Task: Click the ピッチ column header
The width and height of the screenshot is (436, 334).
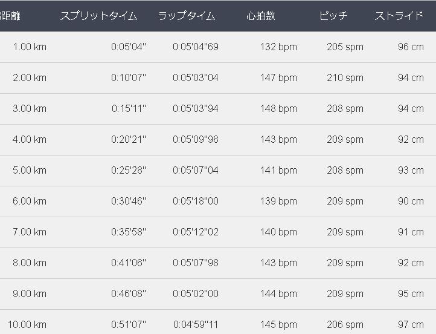Action: [x=333, y=16]
